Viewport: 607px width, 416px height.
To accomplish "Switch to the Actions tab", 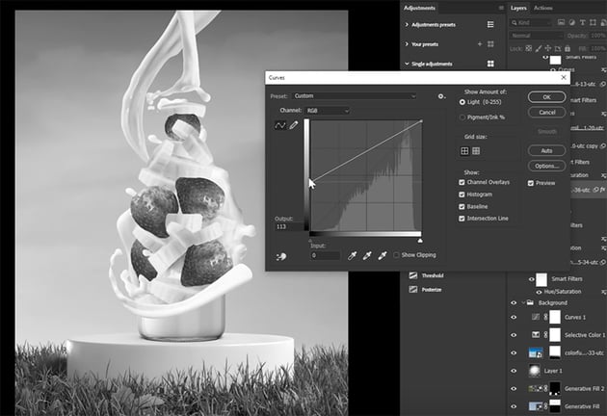I will click(543, 8).
